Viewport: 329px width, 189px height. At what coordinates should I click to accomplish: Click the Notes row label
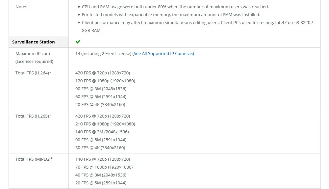(21, 7)
